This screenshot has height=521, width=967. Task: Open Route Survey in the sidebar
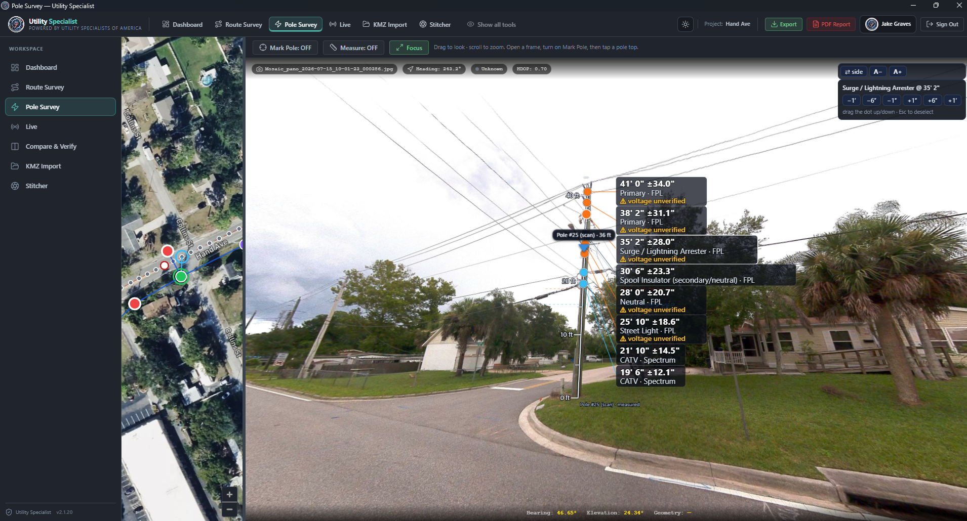pos(60,87)
